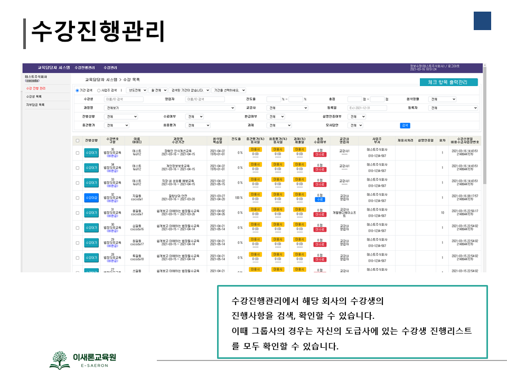Click blue 수료 badge for enrollment 32
This screenshot has width=507, height=380.
pos(320,199)
